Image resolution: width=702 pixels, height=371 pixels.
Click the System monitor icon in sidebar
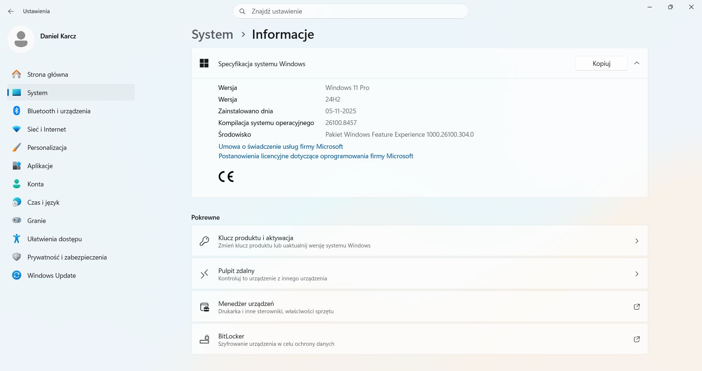click(16, 92)
